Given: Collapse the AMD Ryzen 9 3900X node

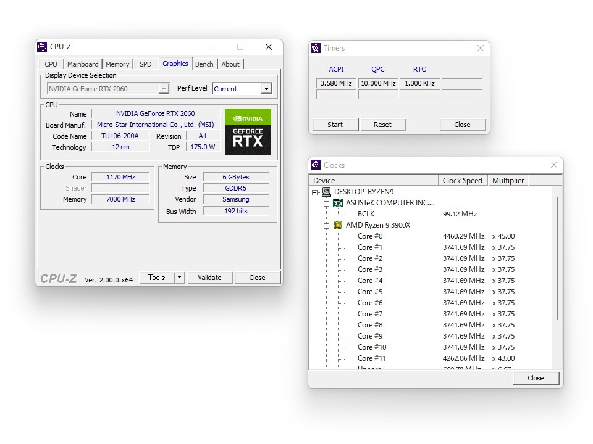Looking at the screenshot, I should click(x=326, y=226).
